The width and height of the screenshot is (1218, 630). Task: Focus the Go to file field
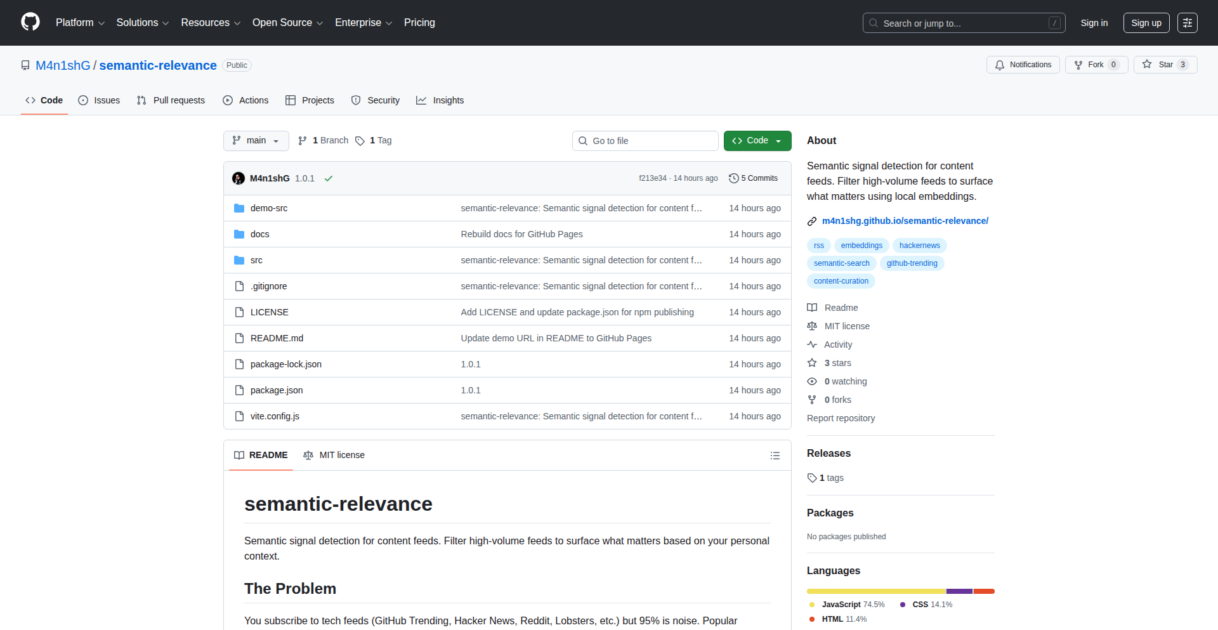point(645,141)
